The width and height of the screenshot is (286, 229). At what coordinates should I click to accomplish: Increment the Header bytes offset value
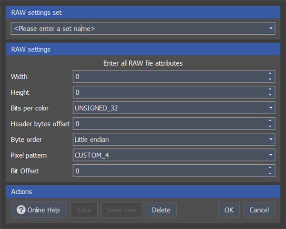pyautogui.click(x=270, y=120)
